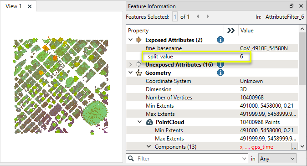
Task: Go to next selected feature
Action: (x=208, y=17)
